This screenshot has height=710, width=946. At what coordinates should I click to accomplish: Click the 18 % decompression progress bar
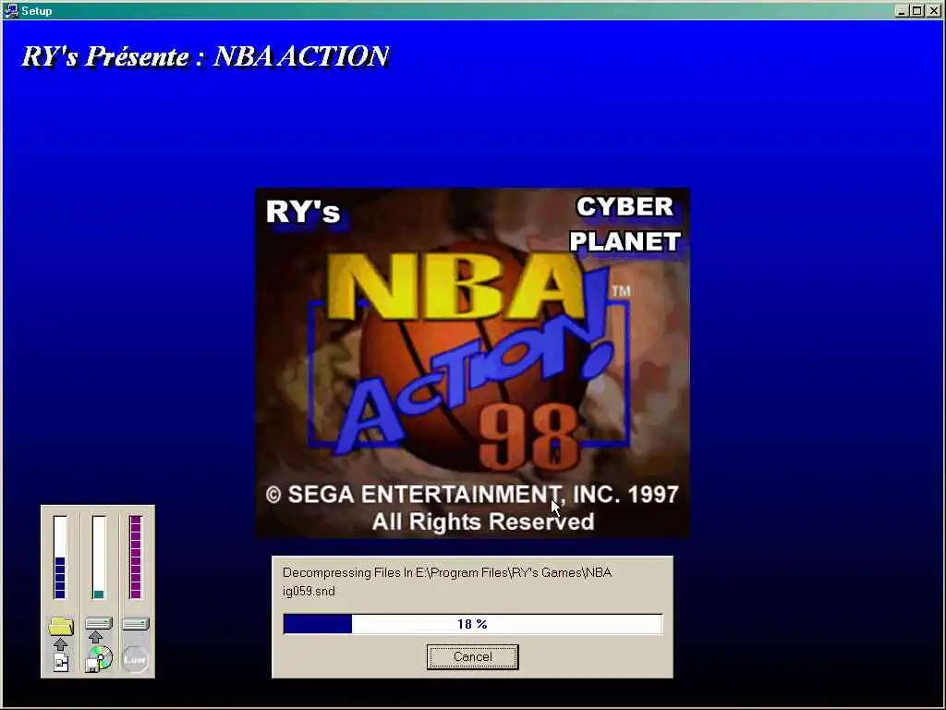pos(473,624)
